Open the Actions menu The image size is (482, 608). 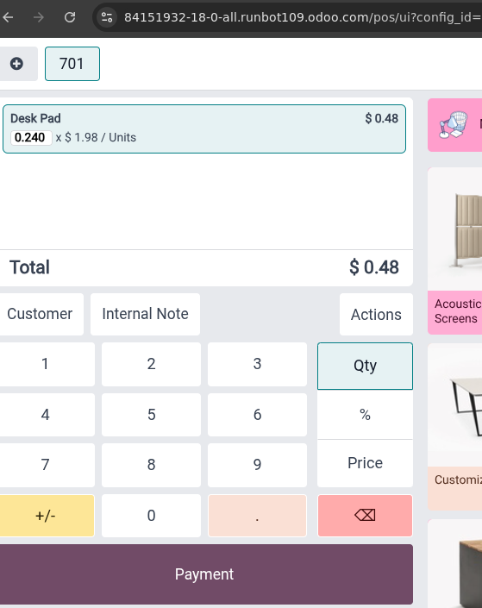coord(376,315)
